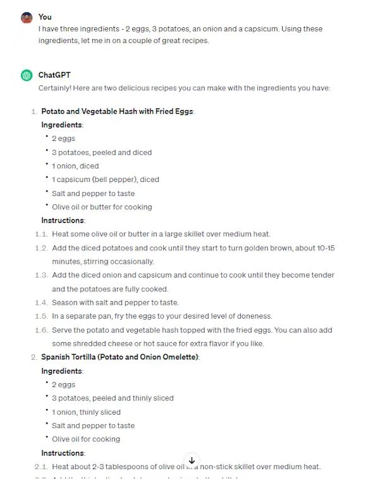
Task: Click the 'Olive oil or butter for cooking' bullet
Action: coord(102,207)
